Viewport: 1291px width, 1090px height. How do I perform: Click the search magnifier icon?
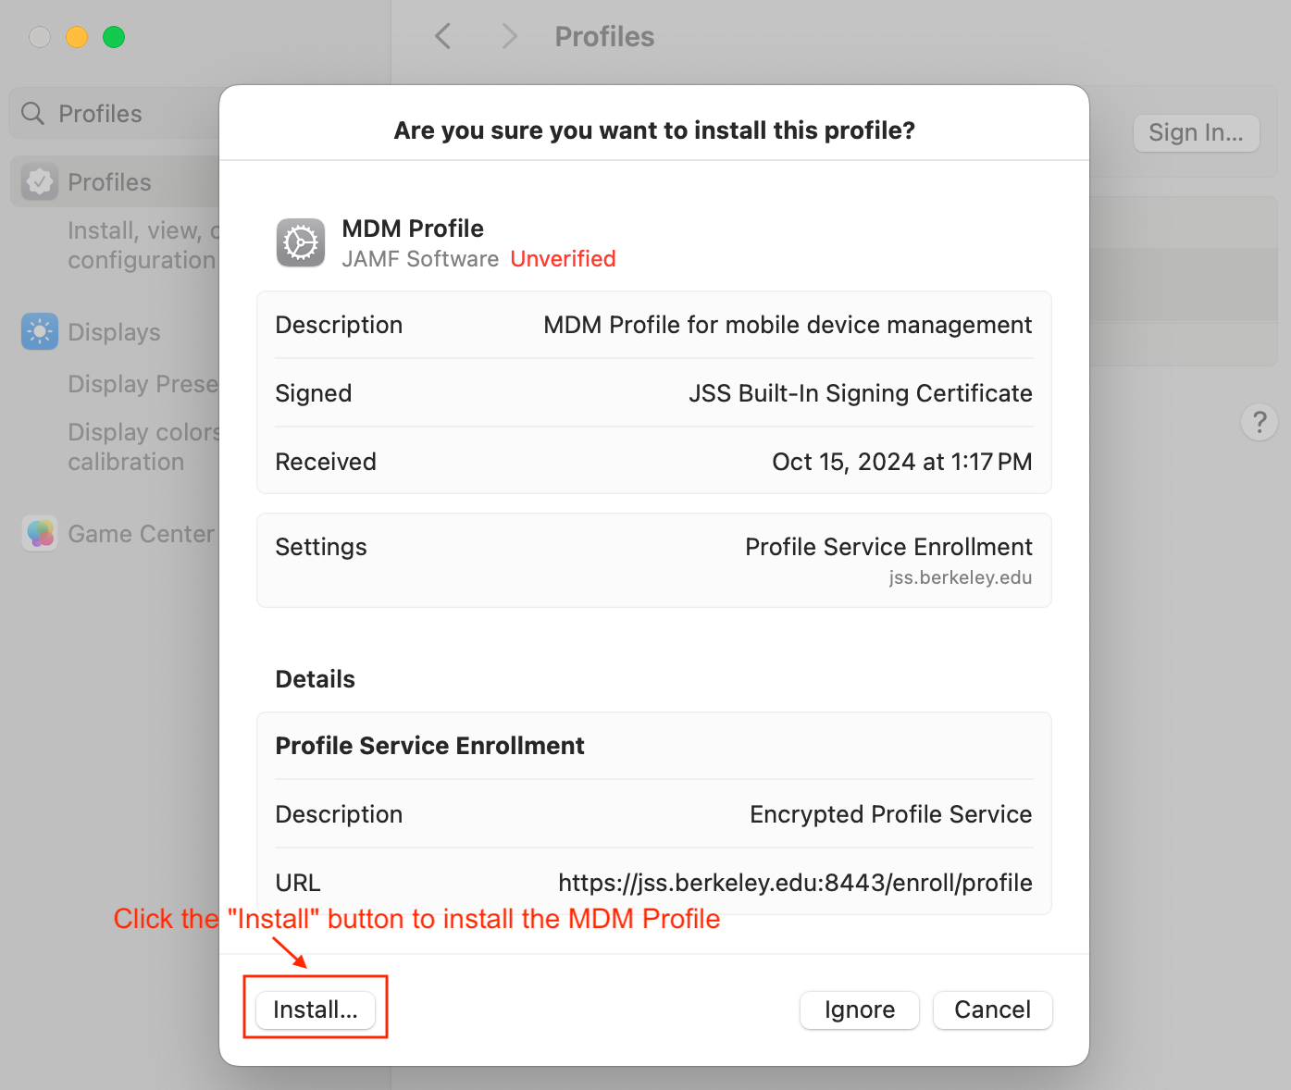31,113
